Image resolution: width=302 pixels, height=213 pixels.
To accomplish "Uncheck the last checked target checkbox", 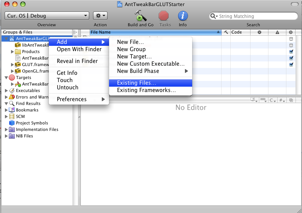I will [x=291, y=65].
